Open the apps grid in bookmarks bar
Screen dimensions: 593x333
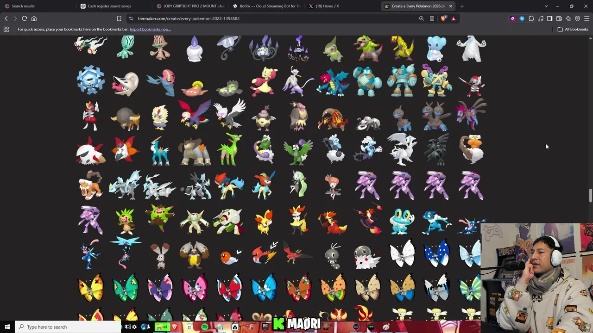pos(6,29)
